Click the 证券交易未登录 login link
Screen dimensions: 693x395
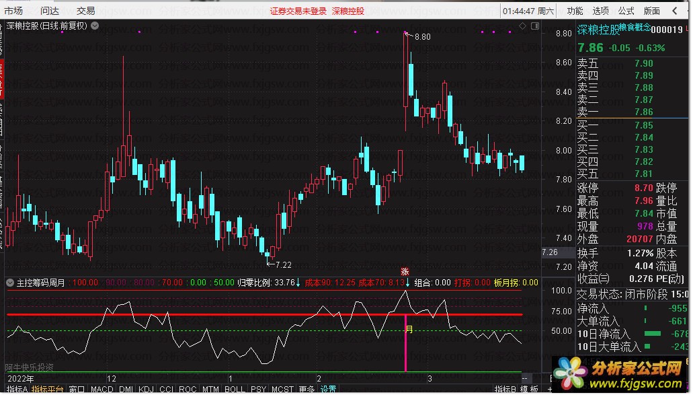point(298,11)
